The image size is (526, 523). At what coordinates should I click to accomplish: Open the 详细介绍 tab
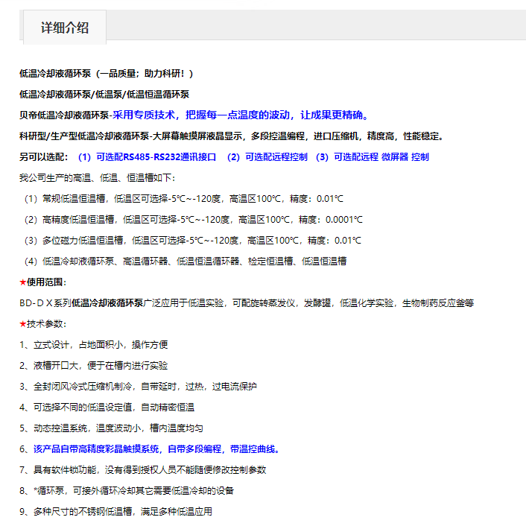coord(65,28)
